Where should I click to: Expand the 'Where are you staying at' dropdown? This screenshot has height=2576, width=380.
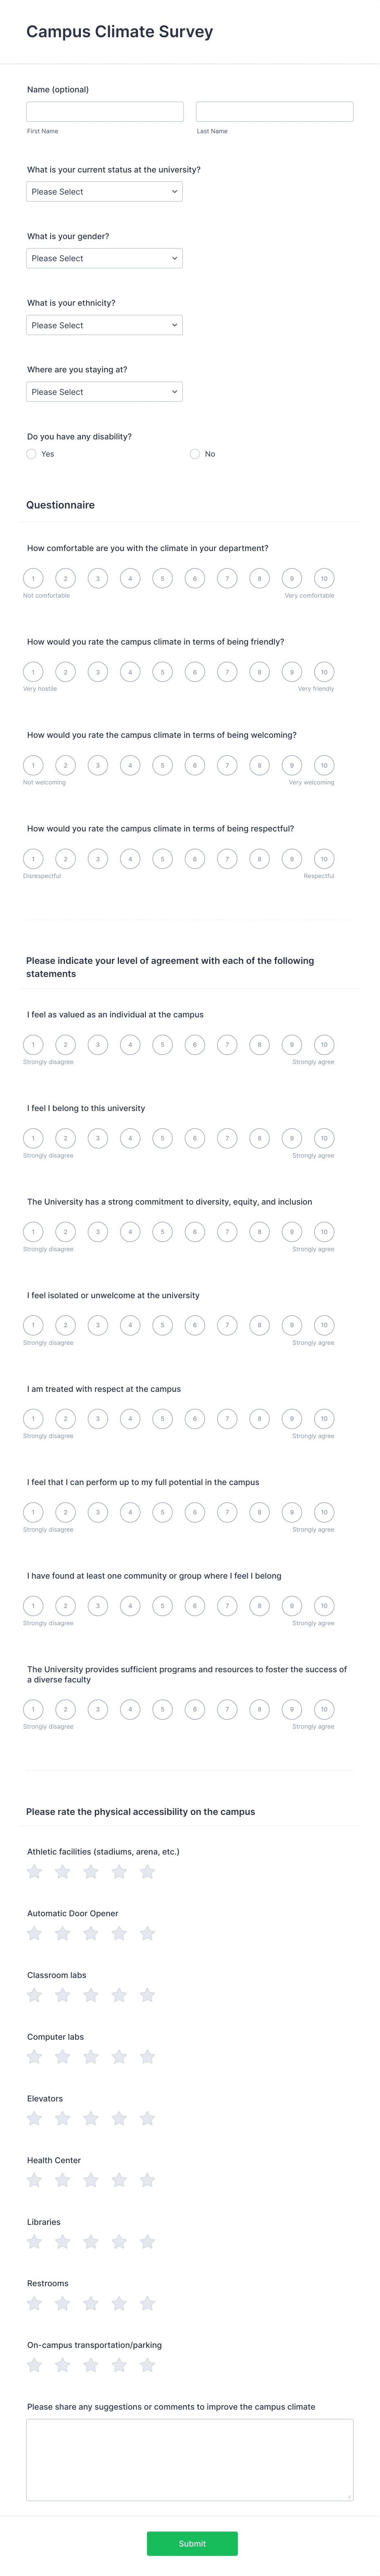104,391
